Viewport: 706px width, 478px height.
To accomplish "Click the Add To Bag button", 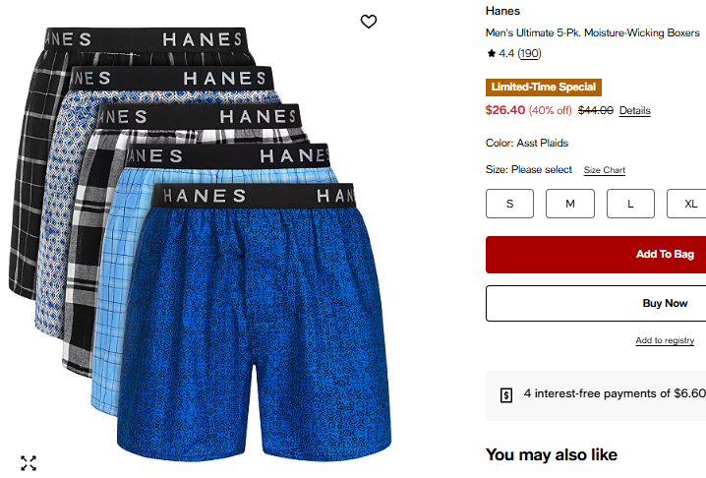I will 596,255.
